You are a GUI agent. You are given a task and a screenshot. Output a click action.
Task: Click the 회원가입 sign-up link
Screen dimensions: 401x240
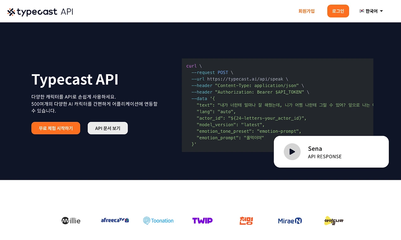[306, 11]
